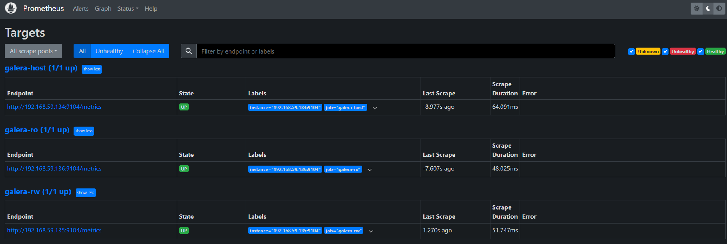The image size is (727, 244).
Task: Show only Unhealthy targets
Action: 109,51
